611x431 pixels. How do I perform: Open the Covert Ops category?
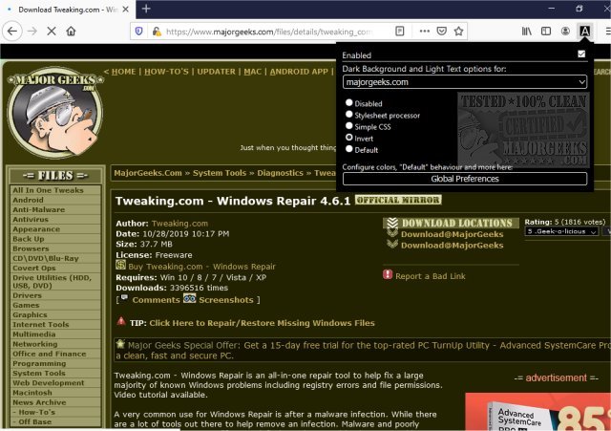(34, 269)
